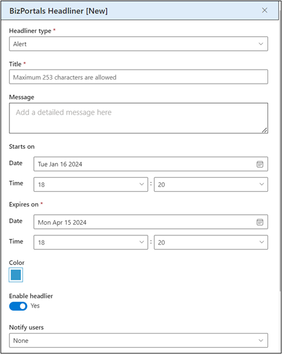The width and height of the screenshot is (282, 354).
Task: Open the Headliner type dropdown showing Alert
Action: click(138, 44)
